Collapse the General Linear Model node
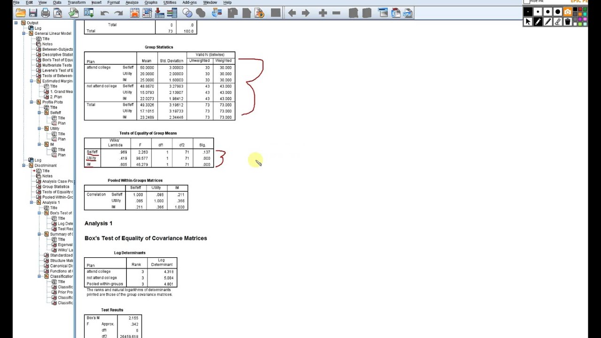 click(x=23, y=33)
